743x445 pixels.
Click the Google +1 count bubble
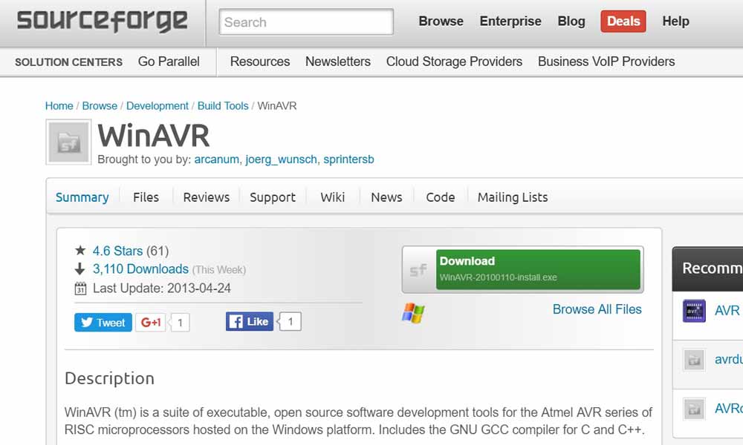[x=180, y=323]
